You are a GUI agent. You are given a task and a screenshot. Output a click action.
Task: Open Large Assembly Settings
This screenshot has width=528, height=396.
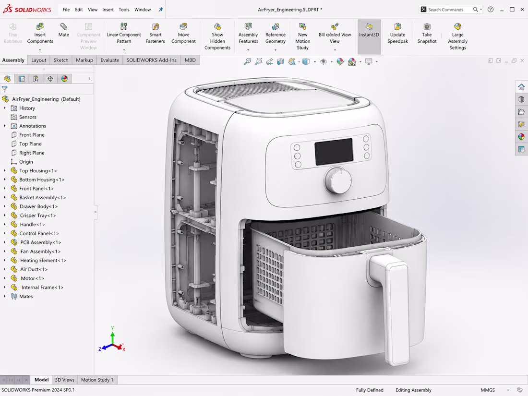pyautogui.click(x=457, y=36)
